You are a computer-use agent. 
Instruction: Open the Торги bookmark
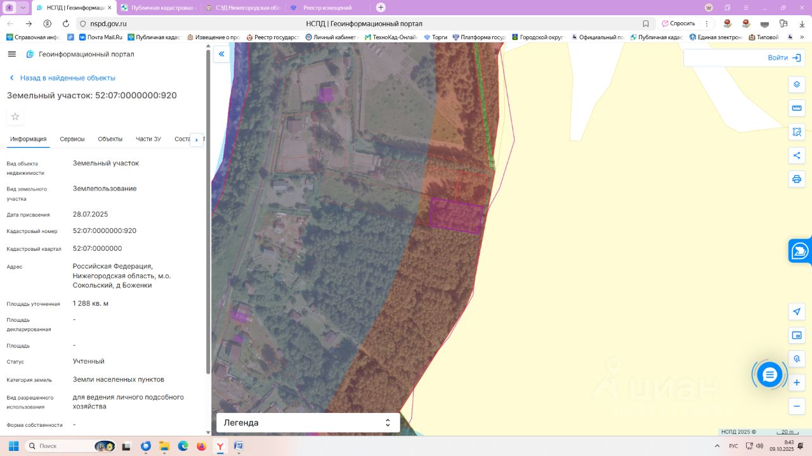[436, 37]
